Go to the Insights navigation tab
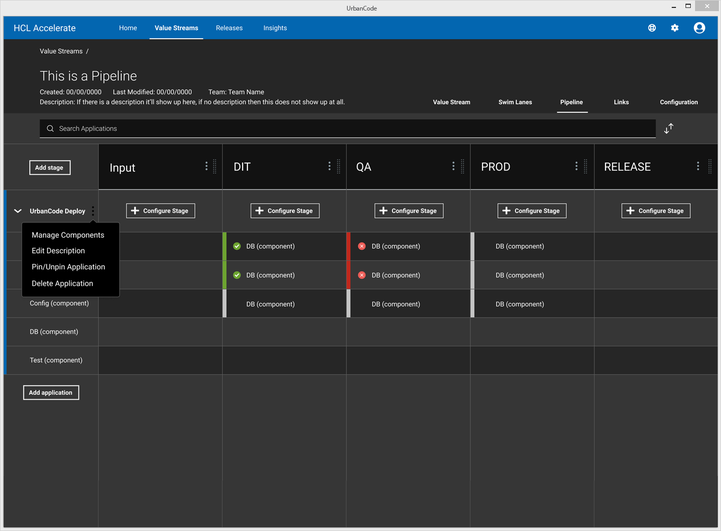Viewport: 721px width, 531px height. click(x=275, y=28)
